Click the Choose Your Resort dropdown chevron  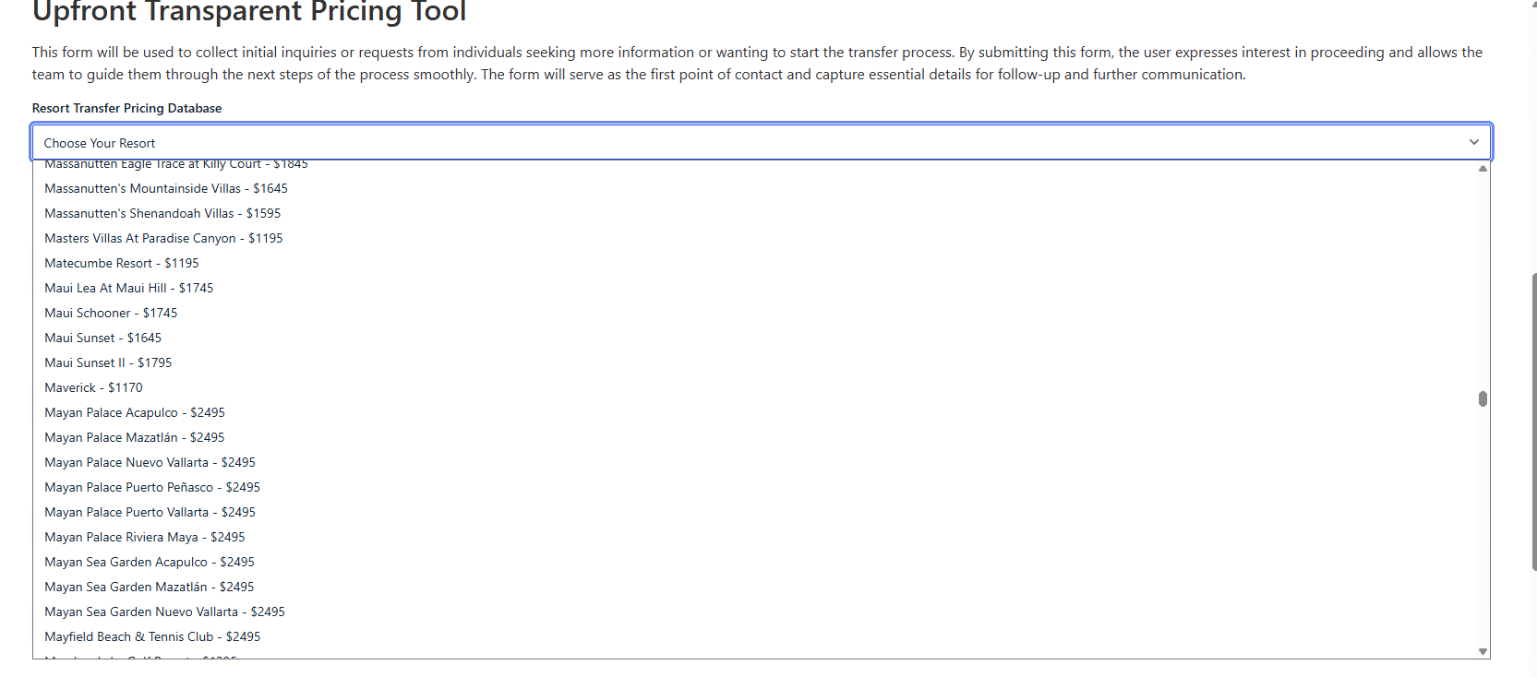1473,142
